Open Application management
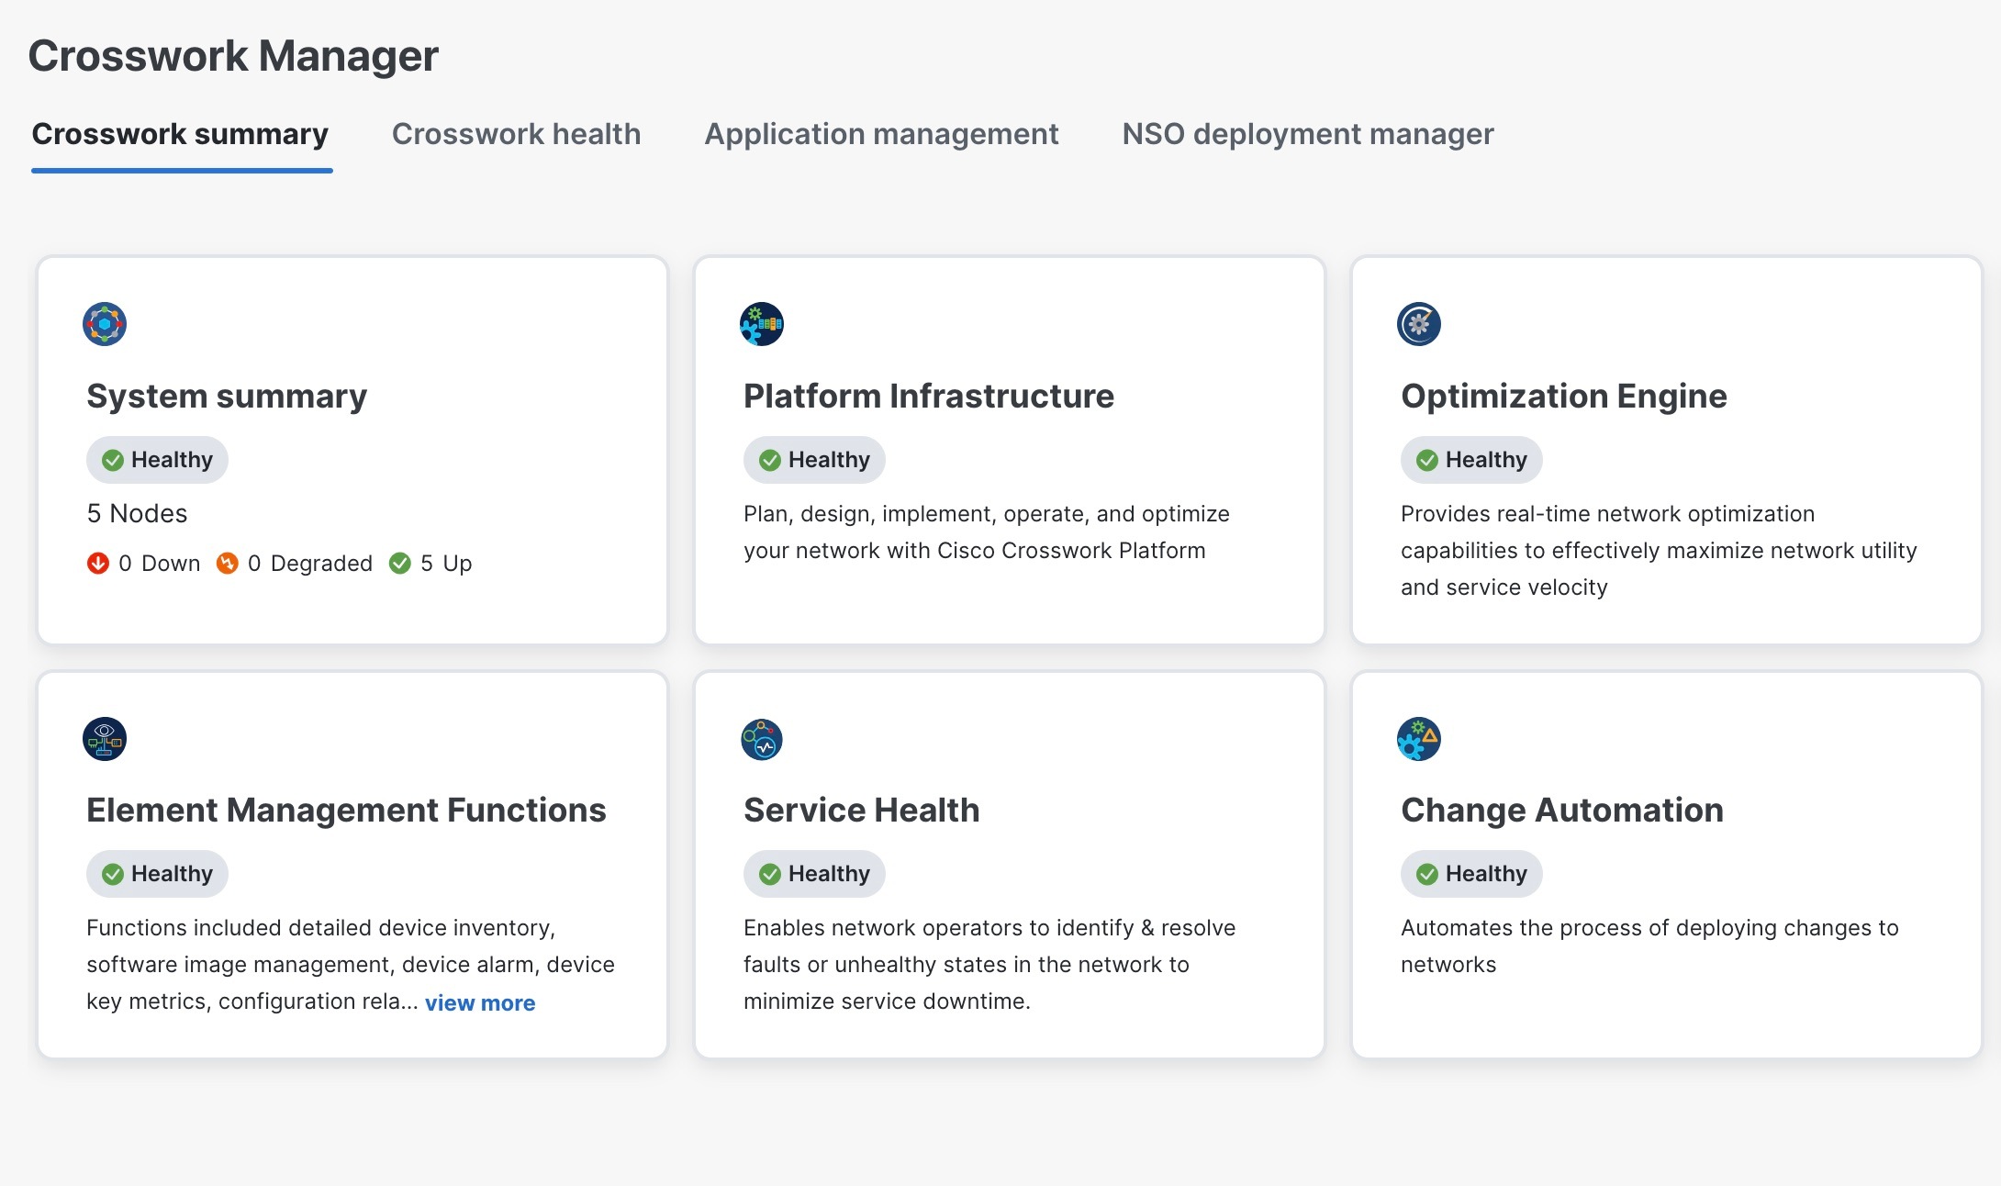2001x1186 pixels. (x=880, y=134)
